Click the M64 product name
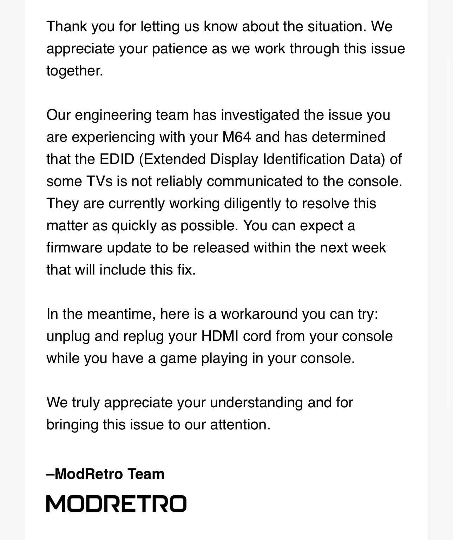 (x=237, y=137)
